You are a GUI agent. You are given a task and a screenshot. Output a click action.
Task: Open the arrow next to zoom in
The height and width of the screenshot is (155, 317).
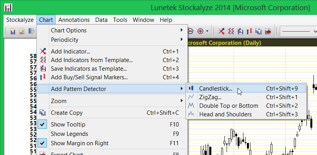click(207, 31)
